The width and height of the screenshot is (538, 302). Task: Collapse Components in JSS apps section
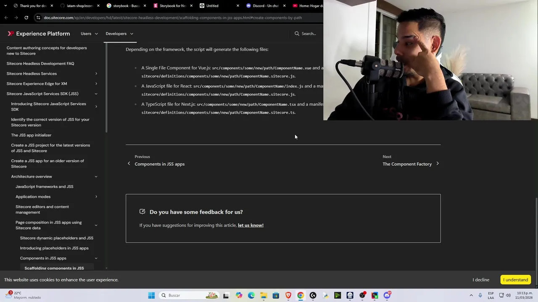point(96,258)
